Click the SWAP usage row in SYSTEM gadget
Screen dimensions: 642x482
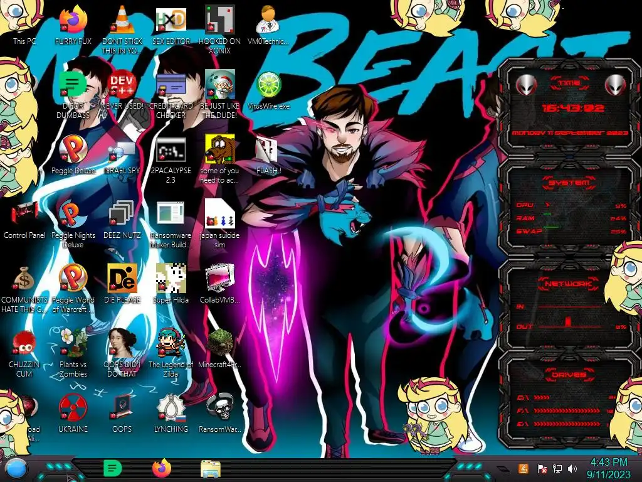pos(571,231)
